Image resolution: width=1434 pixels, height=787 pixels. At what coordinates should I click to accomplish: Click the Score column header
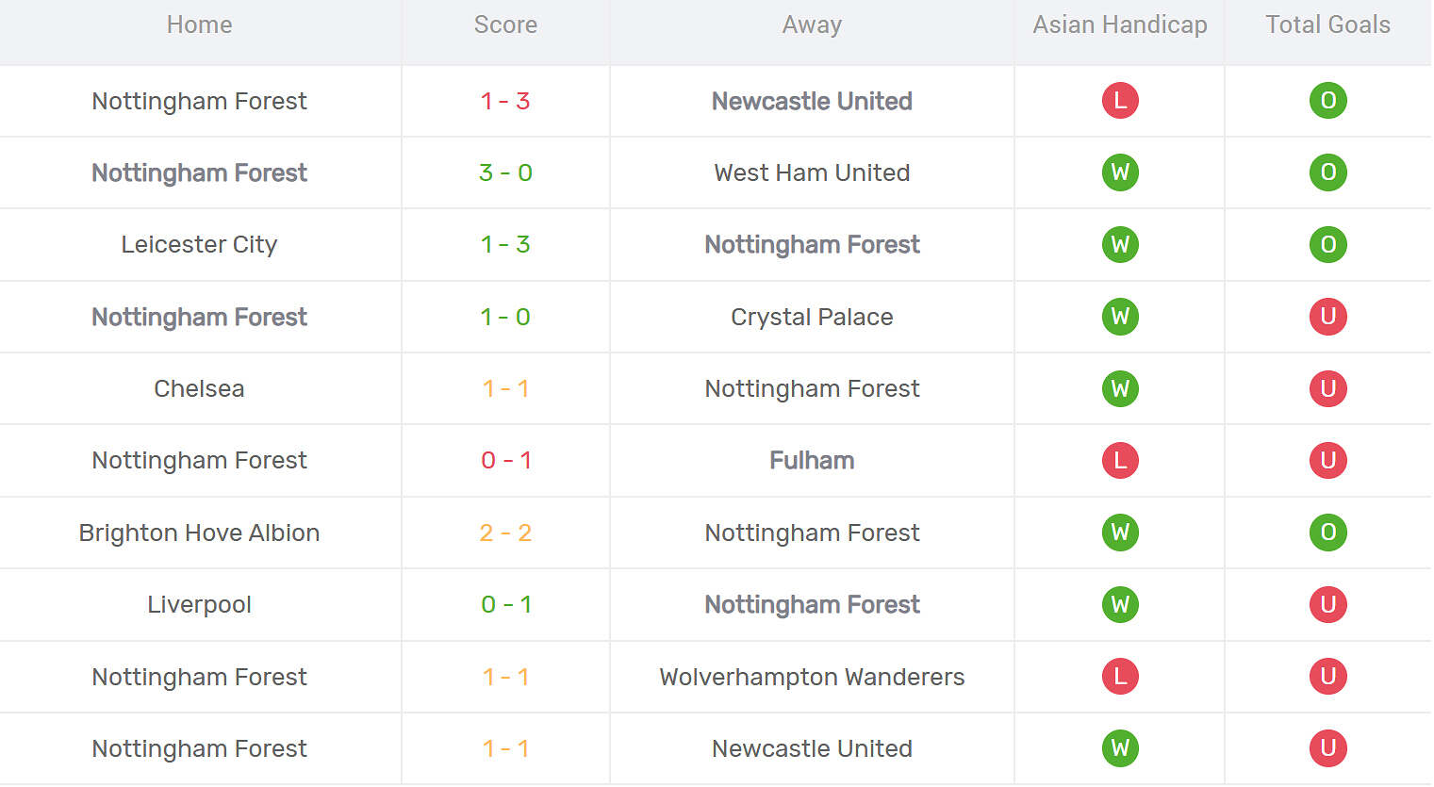(505, 25)
